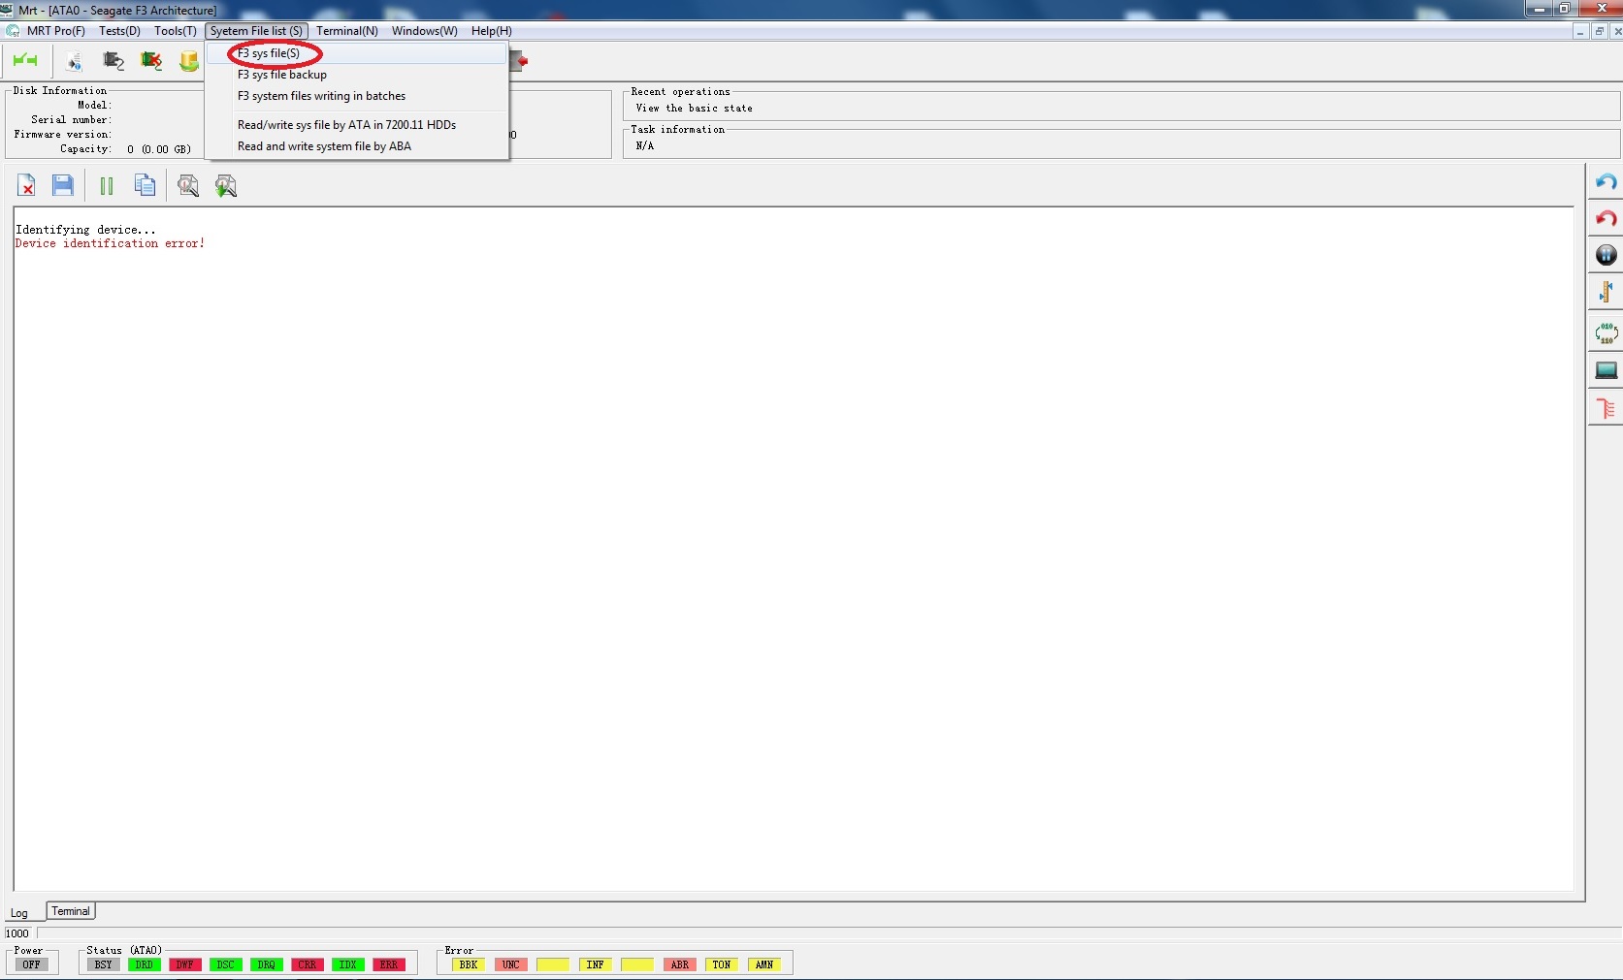Viewport: 1623px width, 980px height.
Task: Click 'View the basic state' recent operation
Action: pyautogui.click(x=694, y=109)
